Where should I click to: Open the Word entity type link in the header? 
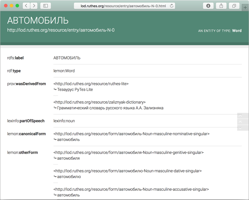click(237, 31)
